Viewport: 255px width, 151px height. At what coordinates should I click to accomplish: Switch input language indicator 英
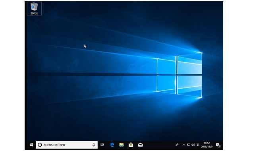(x=197, y=145)
